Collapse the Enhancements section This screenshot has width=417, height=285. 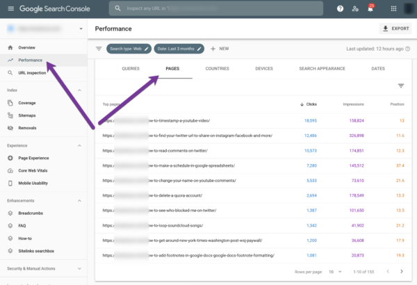tap(79, 201)
